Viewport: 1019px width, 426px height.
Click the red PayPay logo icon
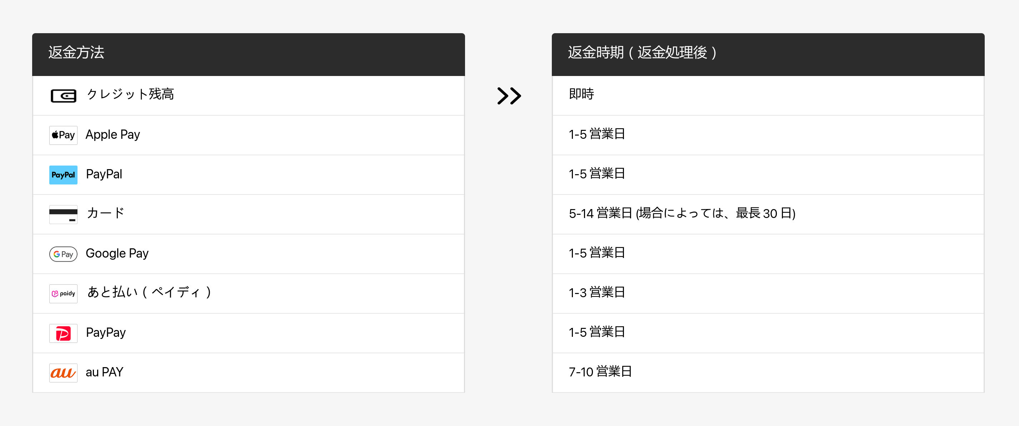[63, 333]
